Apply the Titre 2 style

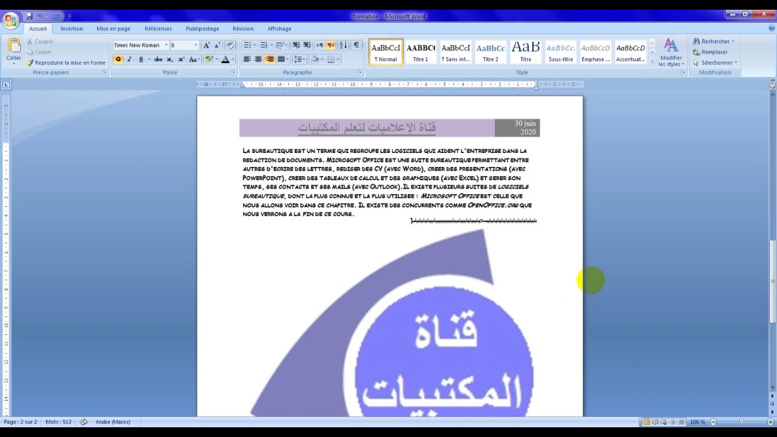click(x=490, y=52)
